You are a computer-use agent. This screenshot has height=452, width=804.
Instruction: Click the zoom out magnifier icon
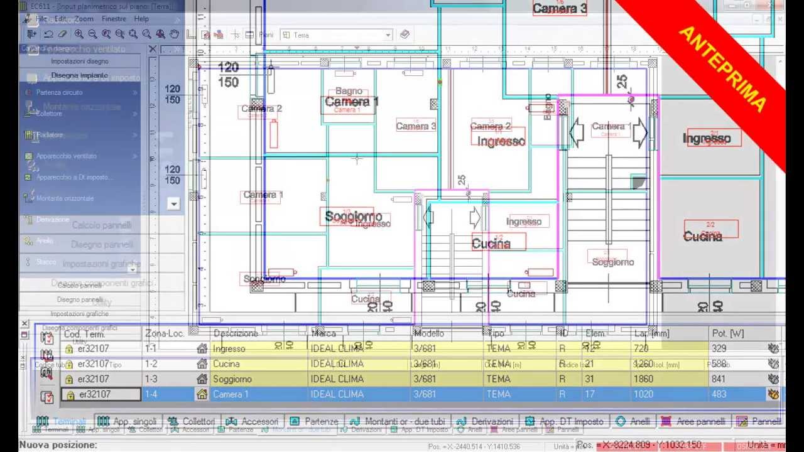click(x=92, y=35)
